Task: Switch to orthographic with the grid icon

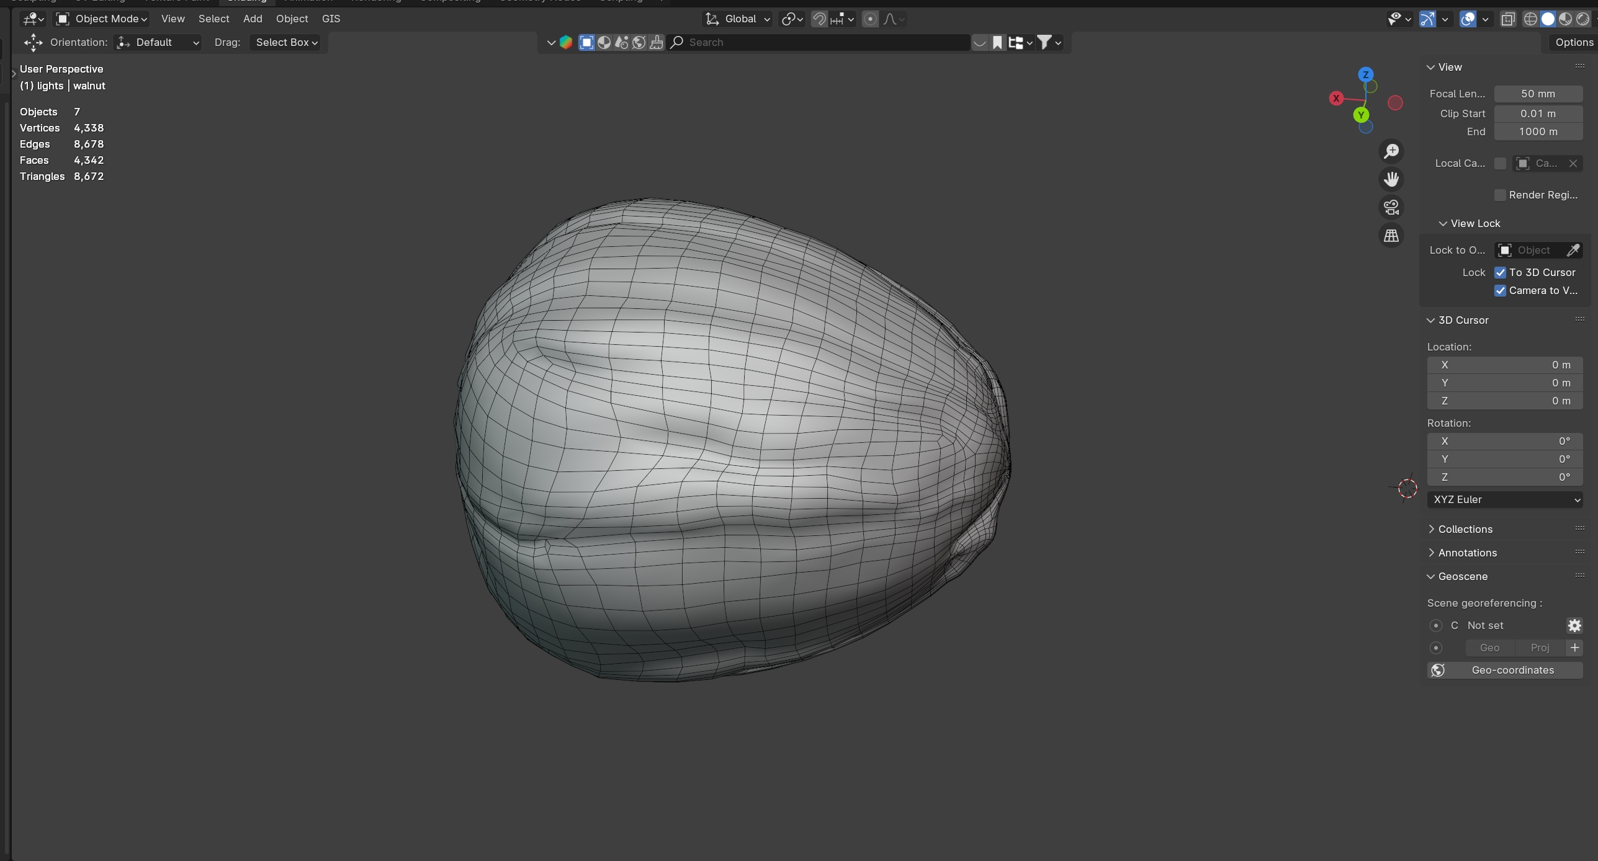Action: point(1391,236)
